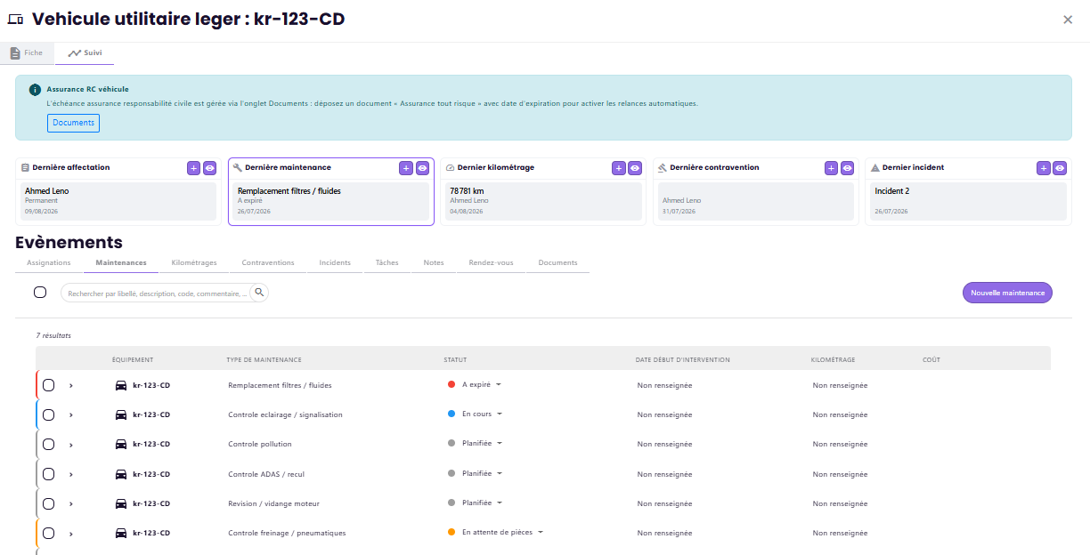Viewport: 1090px width, 555px height.
Task: Switch to the Fiche tab
Action: click(27, 53)
